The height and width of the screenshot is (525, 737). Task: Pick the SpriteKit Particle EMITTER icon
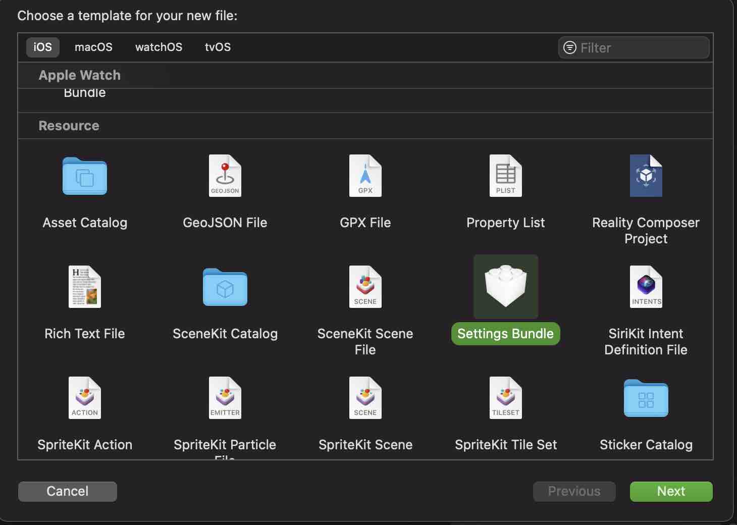(x=225, y=398)
